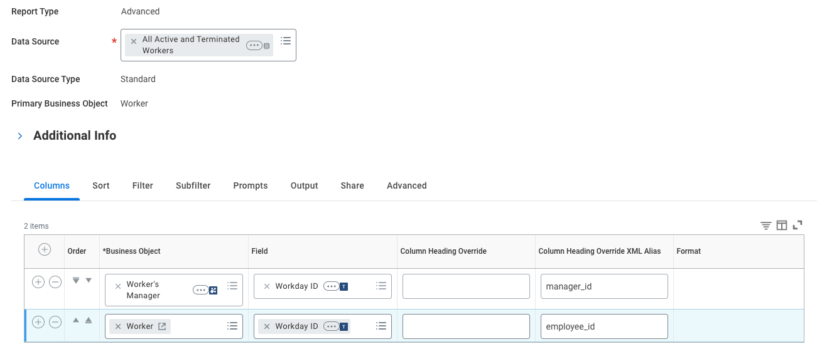Open the Advanced tab
This screenshot has height=354, width=822.
click(x=407, y=185)
